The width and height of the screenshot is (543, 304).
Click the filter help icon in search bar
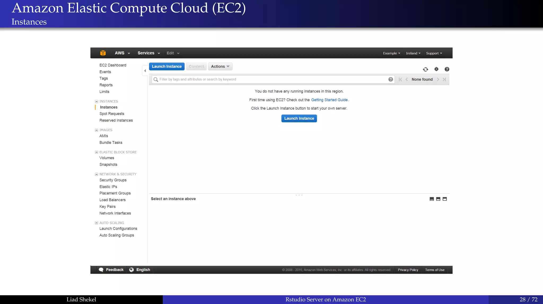pos(391,79)
